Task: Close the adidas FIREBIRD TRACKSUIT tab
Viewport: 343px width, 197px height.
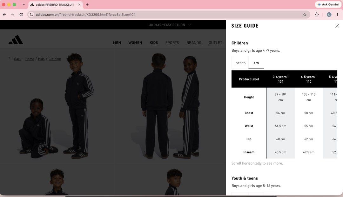Action: (79, 4)
